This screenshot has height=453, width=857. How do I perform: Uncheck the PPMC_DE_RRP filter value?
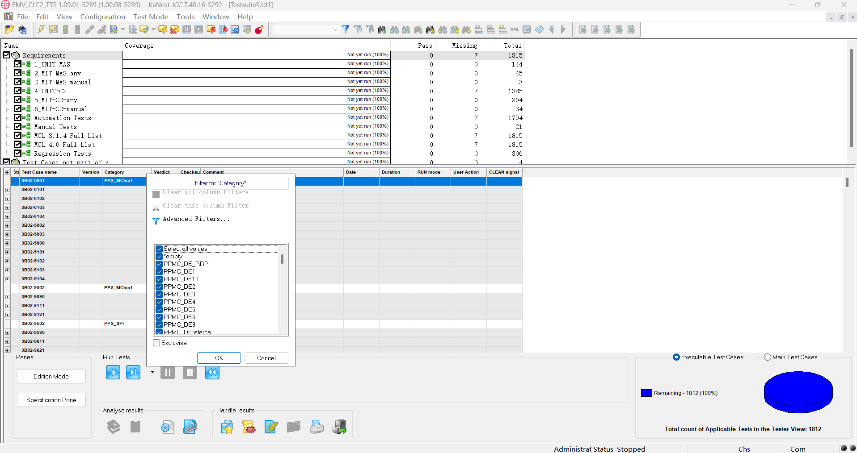(159, 264)
